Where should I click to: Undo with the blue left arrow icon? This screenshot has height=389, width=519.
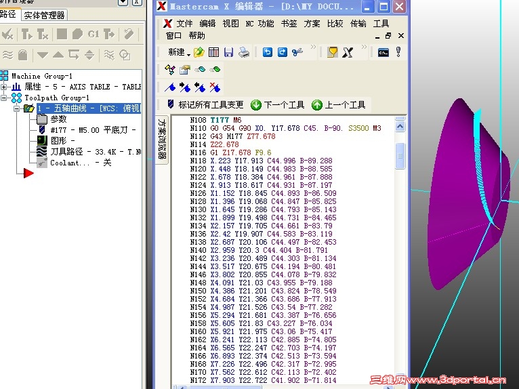point(268,52)
